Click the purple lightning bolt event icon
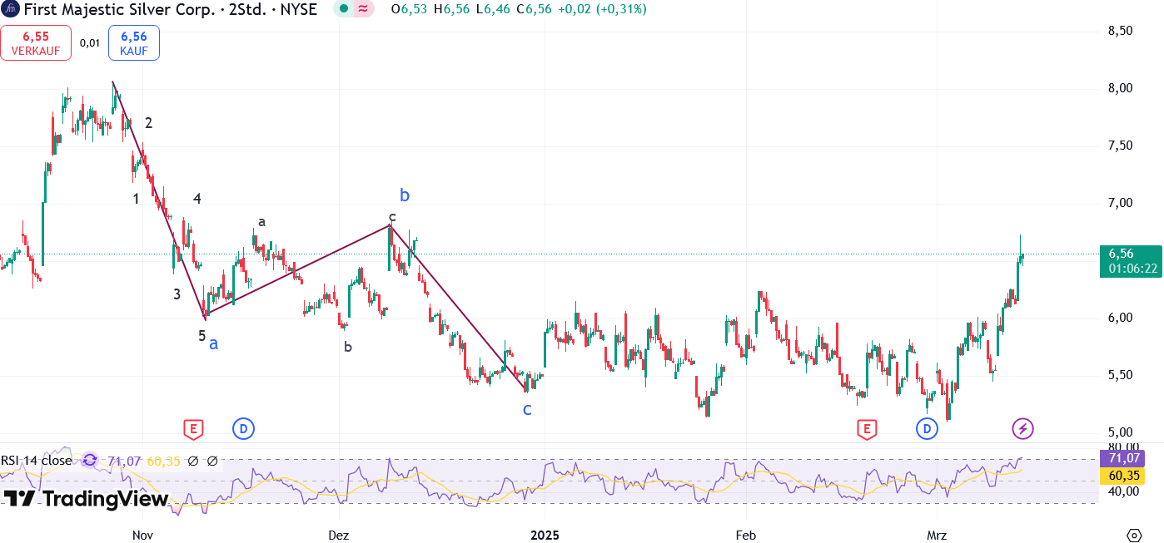 click(x=1022, y=429)
